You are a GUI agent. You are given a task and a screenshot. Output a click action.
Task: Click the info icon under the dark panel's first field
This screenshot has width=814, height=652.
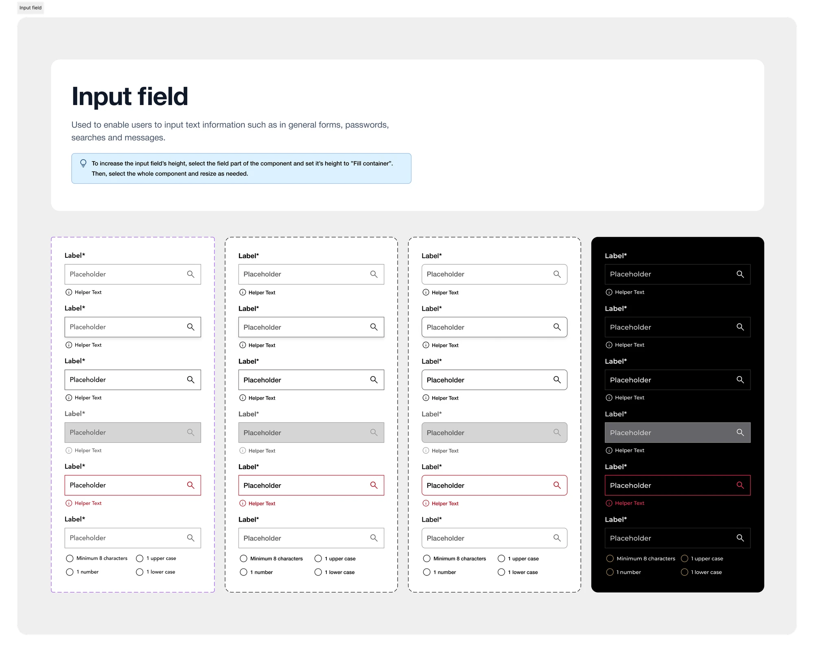point(609,292)
